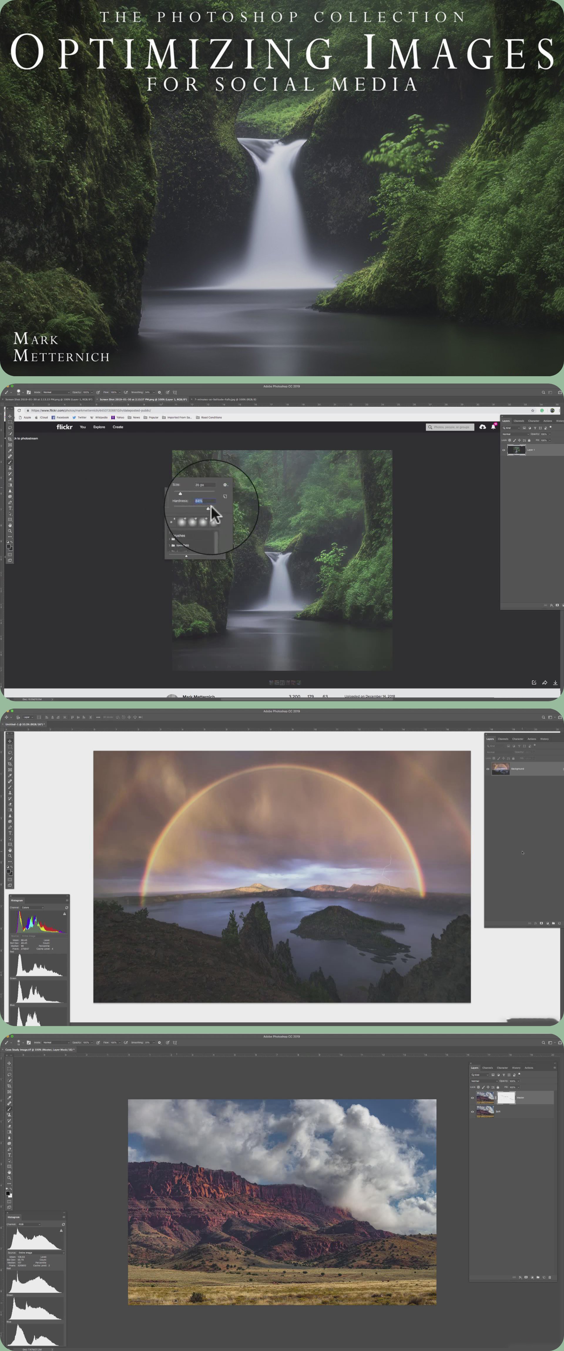This screenshot has width=564, height=1351.
Task: Hide the rainbow Background layer via eye icon
Action: (488, 769)
